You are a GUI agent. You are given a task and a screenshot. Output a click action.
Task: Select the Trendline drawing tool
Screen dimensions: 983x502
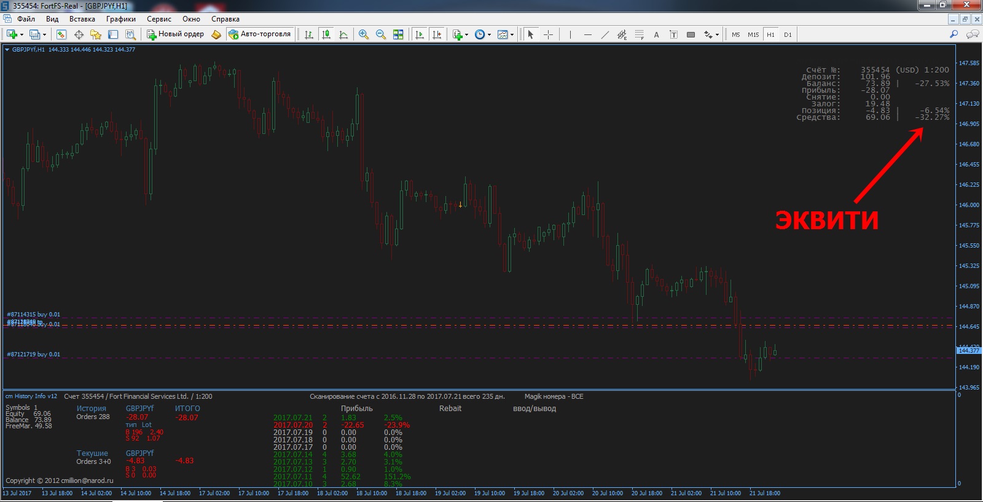(605, 34)
